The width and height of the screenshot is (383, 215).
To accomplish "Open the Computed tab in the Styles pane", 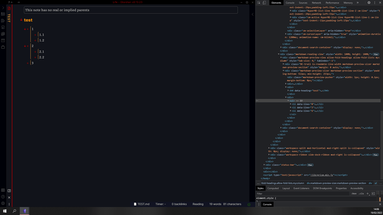I will pyautogui.click(x=273, y=188).
